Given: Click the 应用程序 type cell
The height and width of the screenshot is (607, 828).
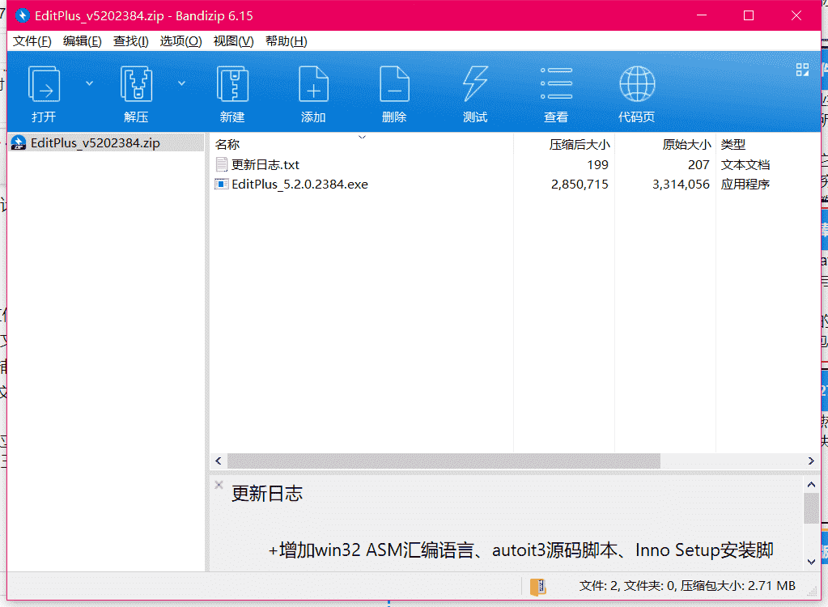Looking at the screenshot, I should click(x=745, y=185).
